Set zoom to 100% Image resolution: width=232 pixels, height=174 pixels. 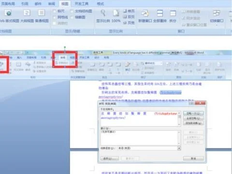tap(116, 16)
